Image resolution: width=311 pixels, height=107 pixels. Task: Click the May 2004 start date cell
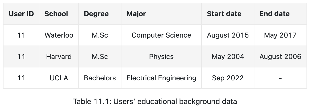(228, 56)
